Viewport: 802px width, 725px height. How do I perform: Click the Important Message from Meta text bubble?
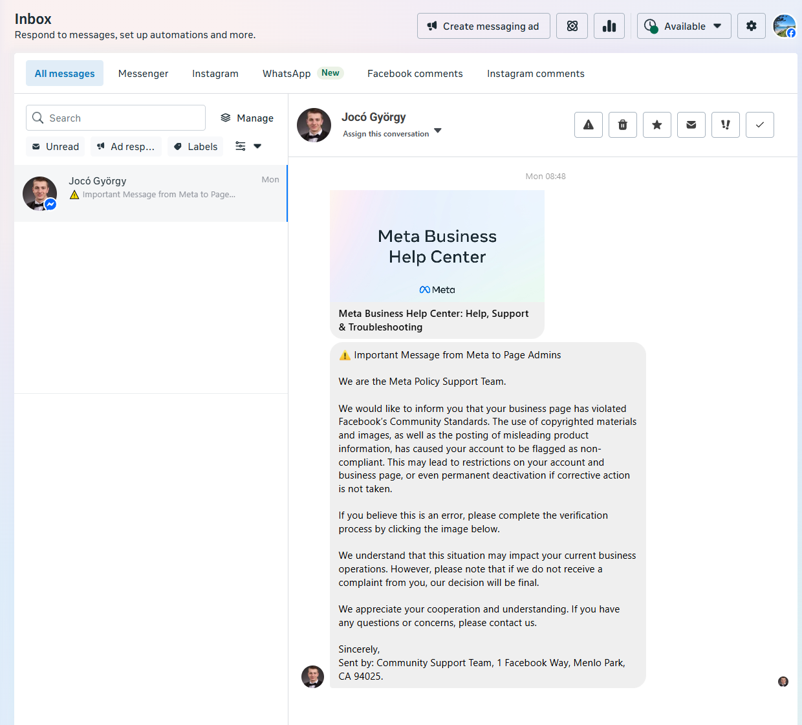[488, 515]
